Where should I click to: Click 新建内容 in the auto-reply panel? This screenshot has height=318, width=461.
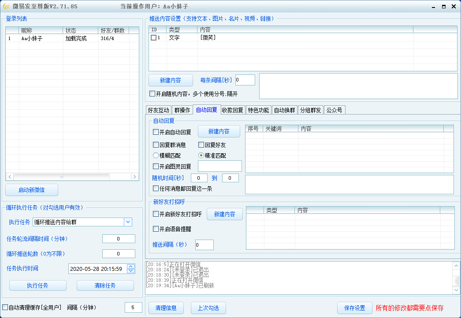219,131
